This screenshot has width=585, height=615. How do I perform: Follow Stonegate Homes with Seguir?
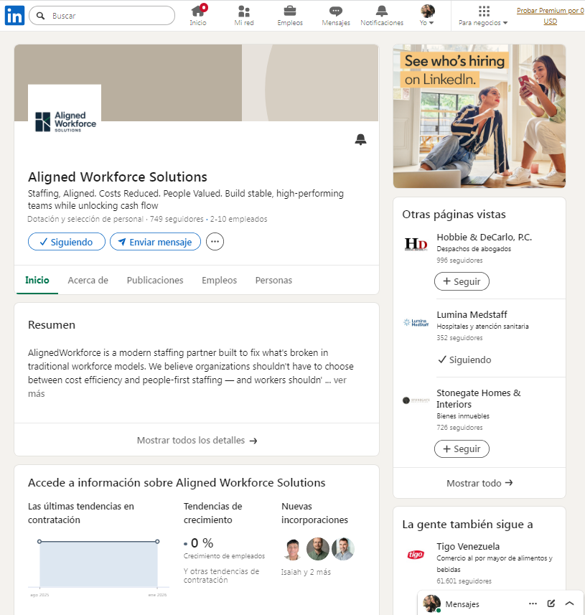tap(462, 449)
